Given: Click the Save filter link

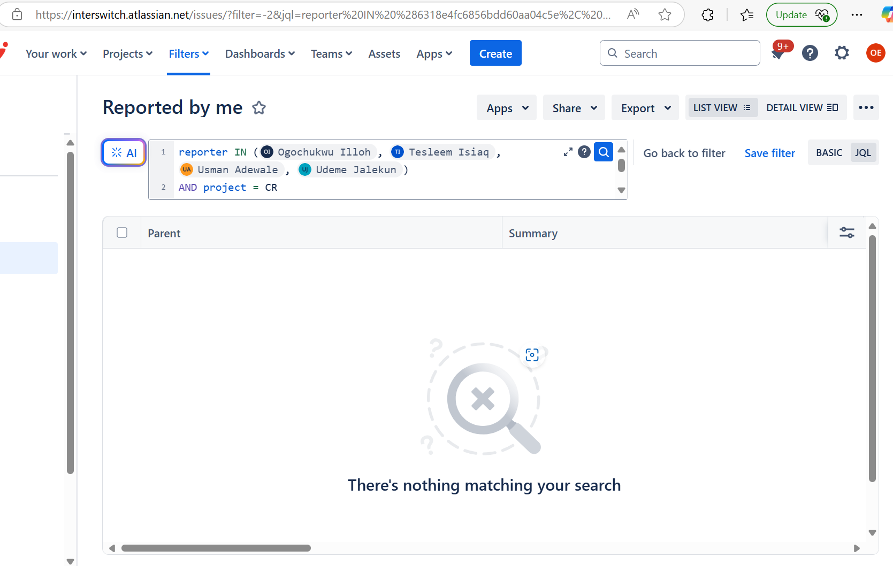Looking at the screenshot, I should pyautogui.click(x=769, y=153).
